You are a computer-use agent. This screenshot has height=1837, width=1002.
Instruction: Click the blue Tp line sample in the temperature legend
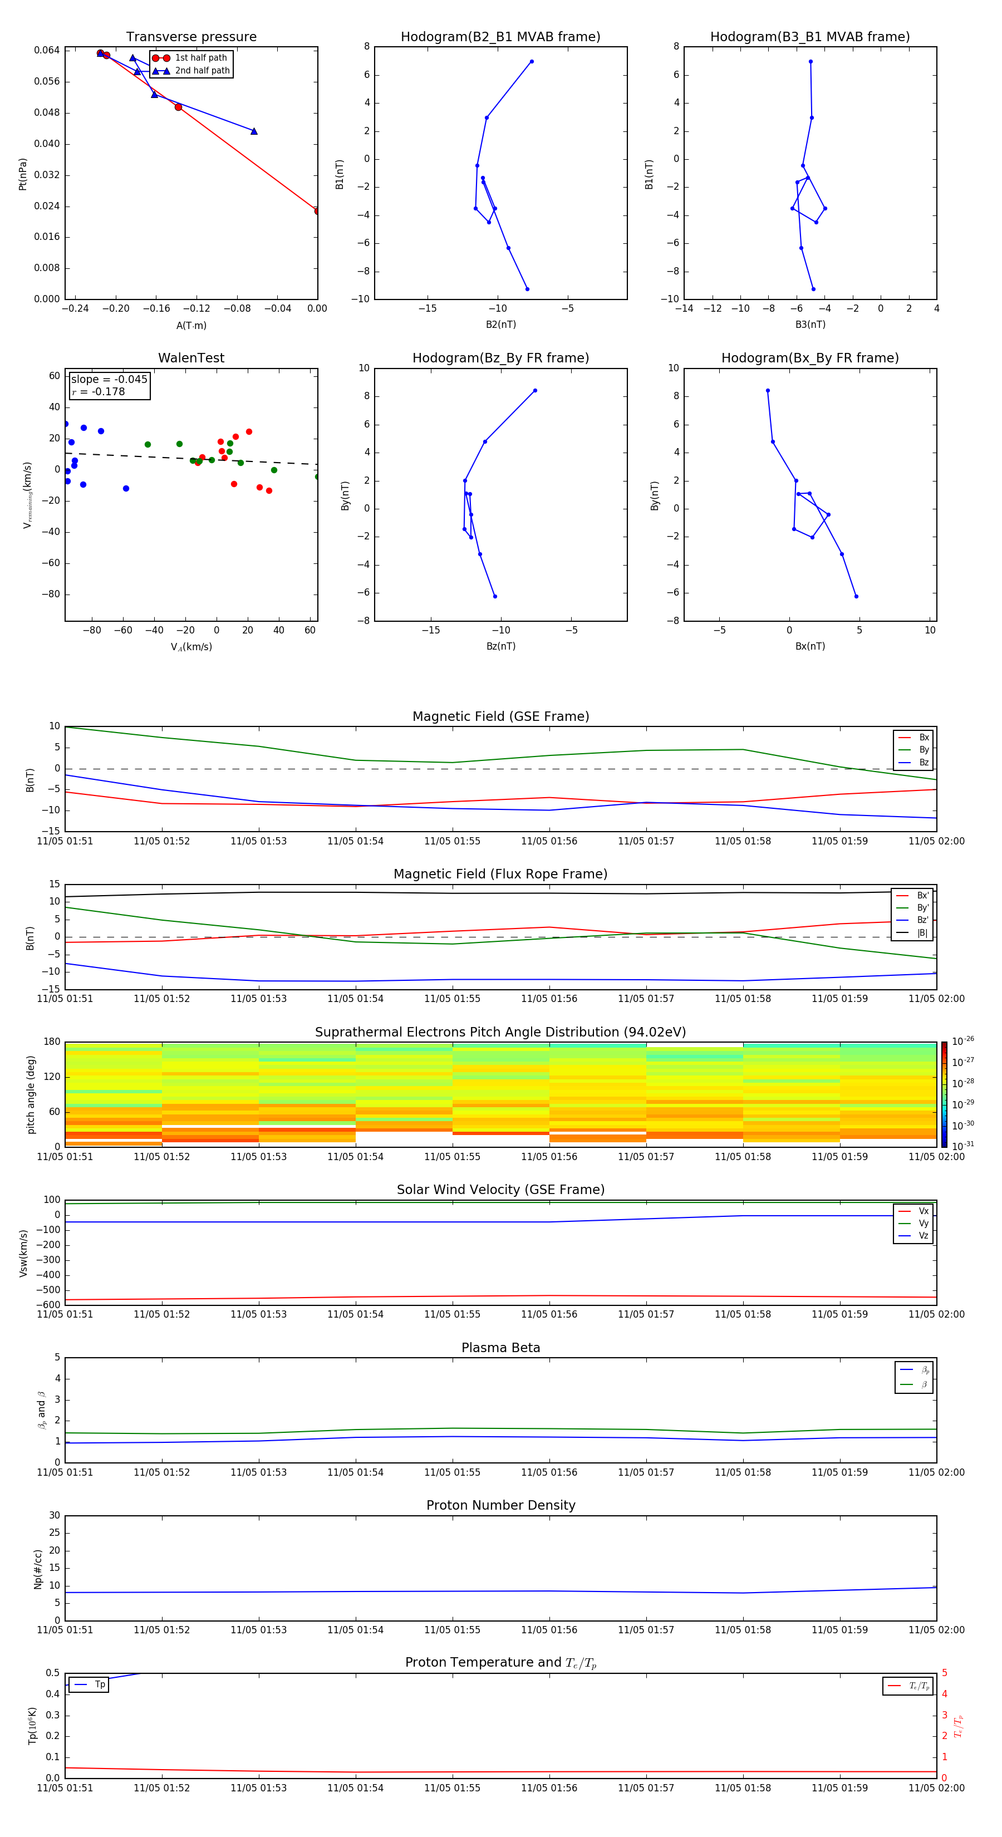click(81, 1684)
